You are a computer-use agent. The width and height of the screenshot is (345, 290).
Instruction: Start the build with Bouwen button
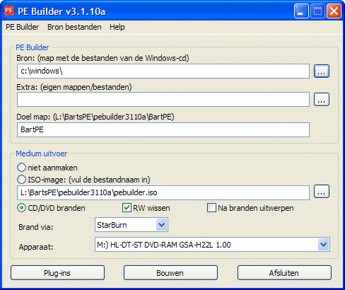(x=170, y=273)
